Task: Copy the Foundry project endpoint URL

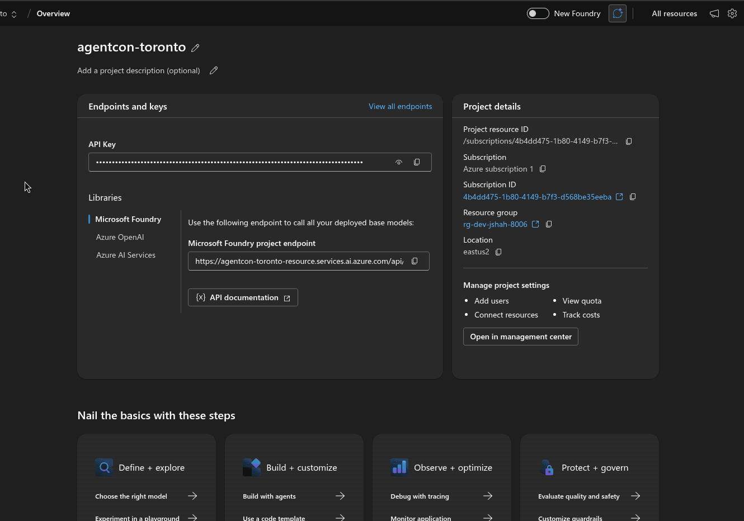Action: (x=415, y=261)
